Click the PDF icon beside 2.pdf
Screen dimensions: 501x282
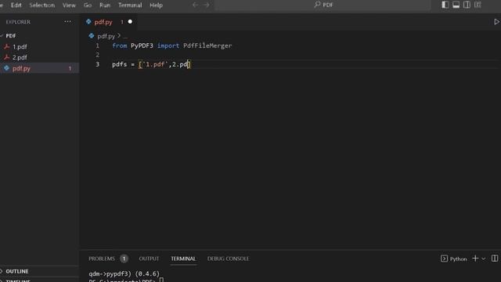(6, 57)
